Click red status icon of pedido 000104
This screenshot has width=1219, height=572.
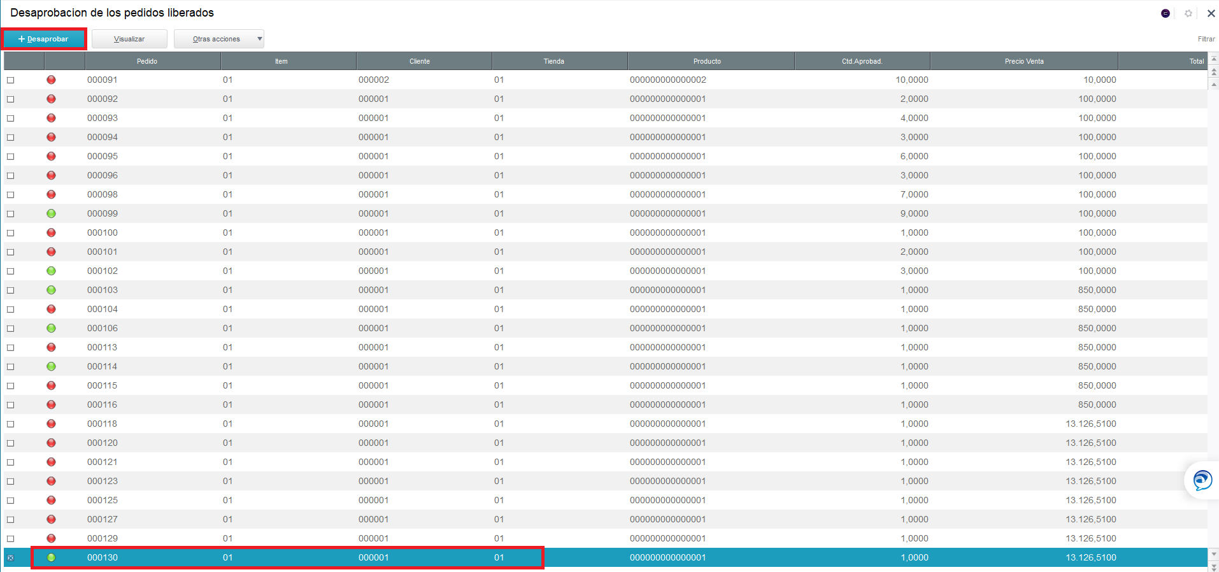51,309
